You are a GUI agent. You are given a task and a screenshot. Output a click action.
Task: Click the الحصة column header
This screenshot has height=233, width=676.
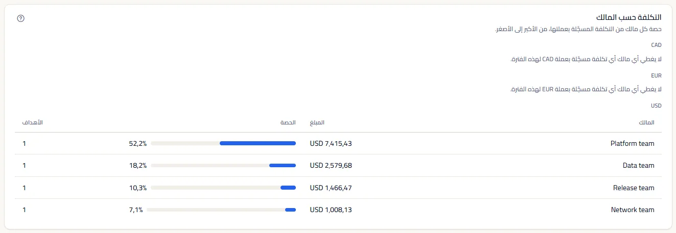coord(288,123)
